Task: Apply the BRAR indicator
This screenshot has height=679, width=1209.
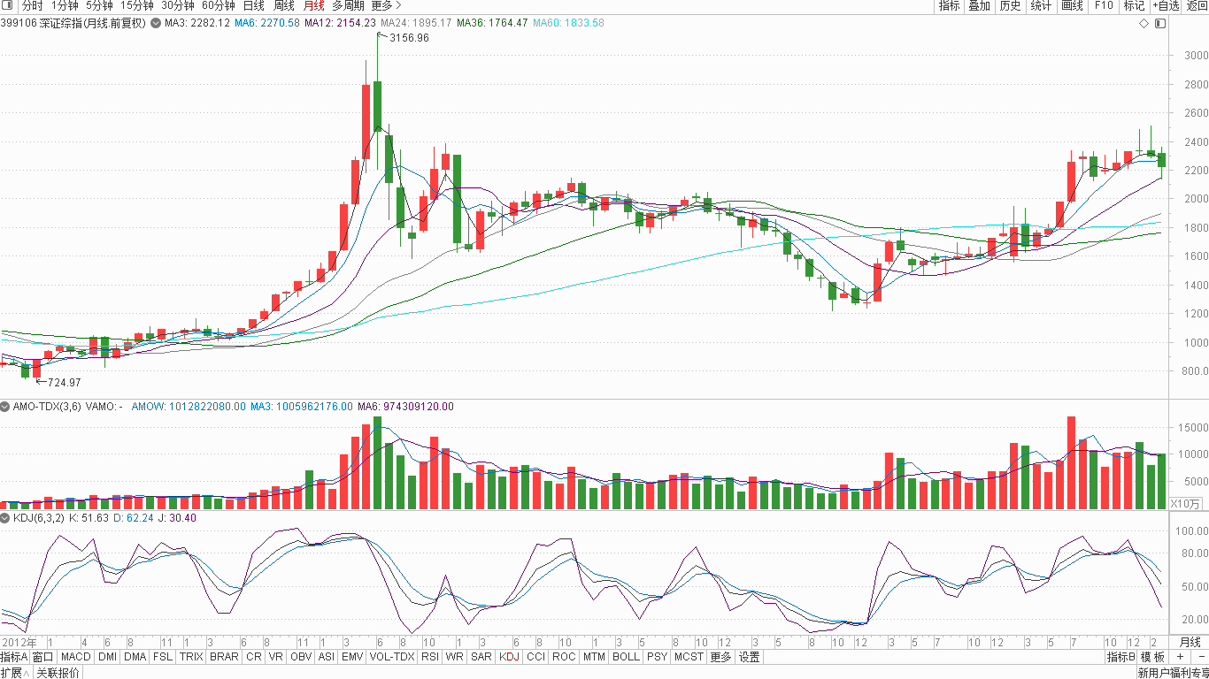Action: (225, 657)
